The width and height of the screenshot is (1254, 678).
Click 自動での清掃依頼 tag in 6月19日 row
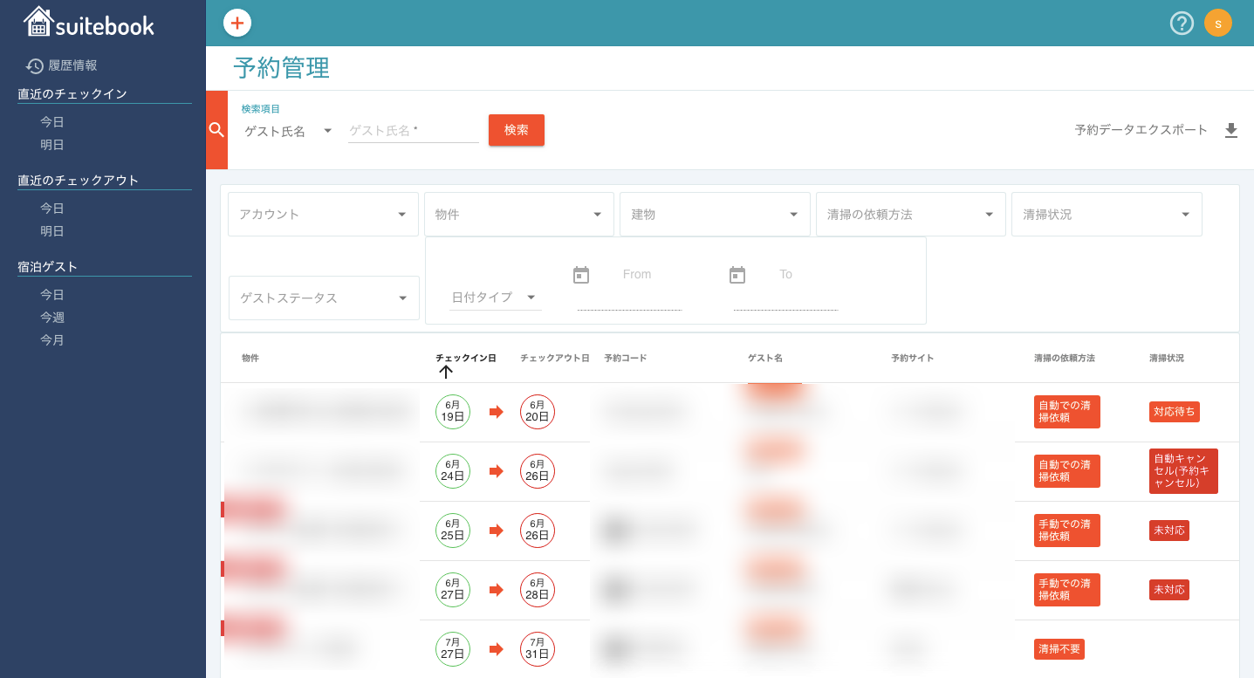coord(1066,412)
